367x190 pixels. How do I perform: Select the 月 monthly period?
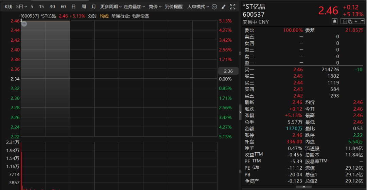click(x=94, y=7)
